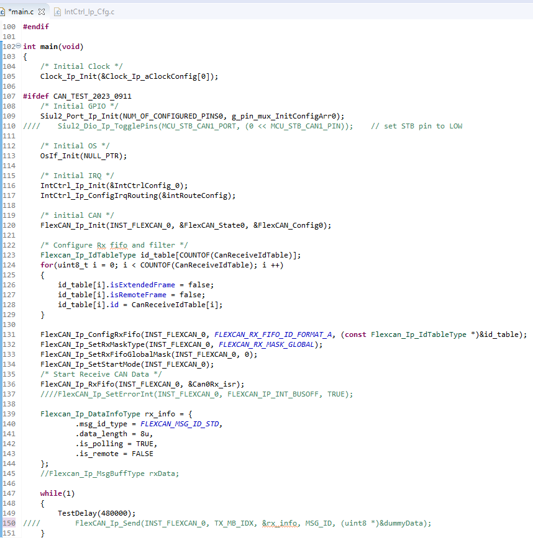This screenshot has height=538, width=533.
Task: Click the TestDelay(480000) call
Action: [x=97, y=513]
